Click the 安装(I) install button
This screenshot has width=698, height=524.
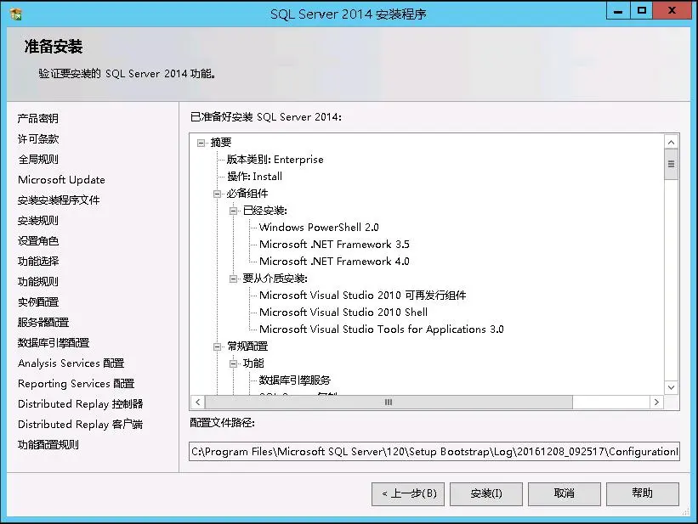point(486,493)
